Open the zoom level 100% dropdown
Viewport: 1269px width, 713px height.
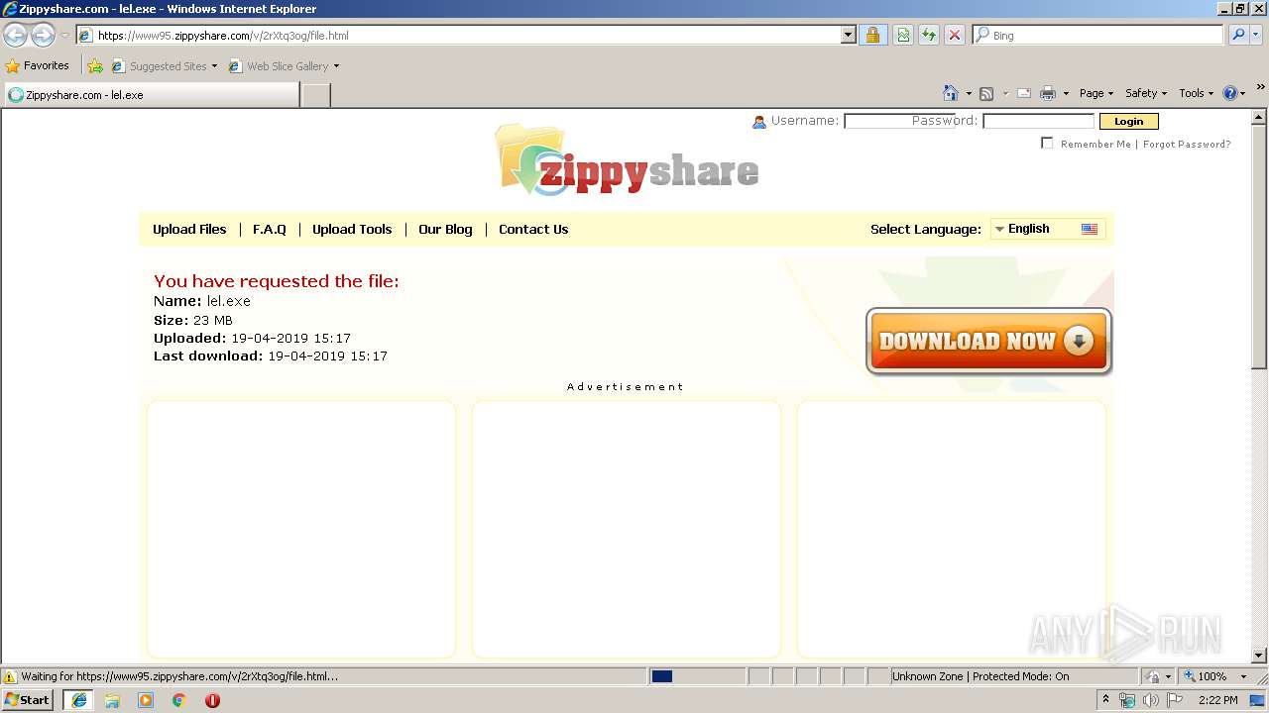click(1244, 676)
